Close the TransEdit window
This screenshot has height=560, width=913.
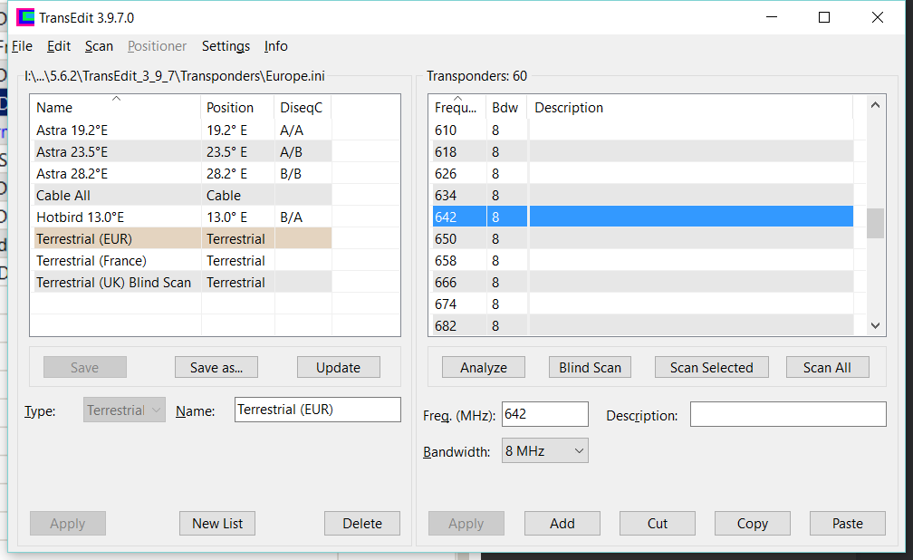point(878,17)
